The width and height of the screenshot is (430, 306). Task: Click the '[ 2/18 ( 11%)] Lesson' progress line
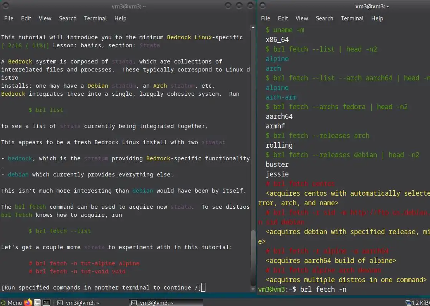(x=81, y=45)
